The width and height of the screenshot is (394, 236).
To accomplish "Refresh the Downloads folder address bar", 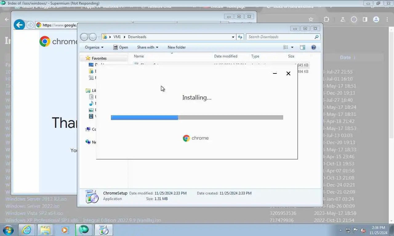I will [x=240, y=37].
